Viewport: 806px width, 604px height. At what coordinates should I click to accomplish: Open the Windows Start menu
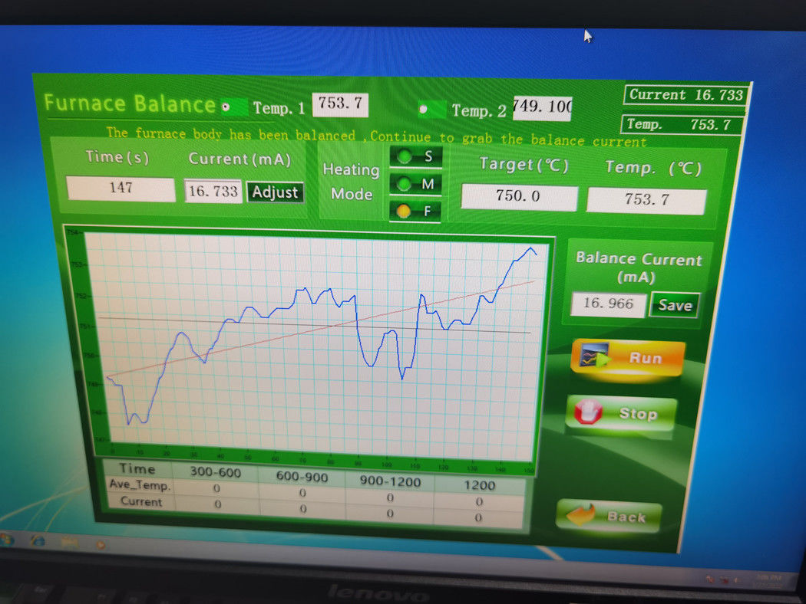pos(8,540)
